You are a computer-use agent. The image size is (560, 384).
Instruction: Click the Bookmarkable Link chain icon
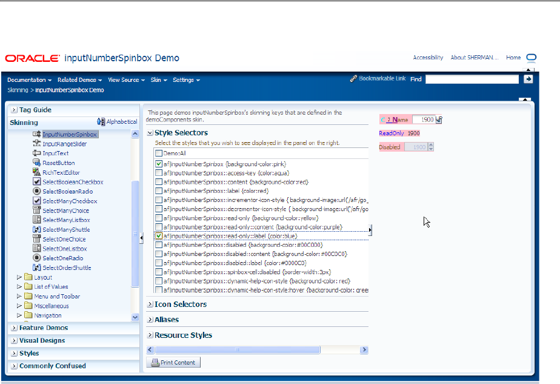coord(353,79)
